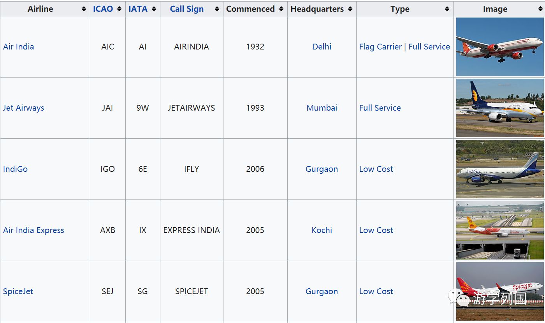Select the AXB ICAO code cell
545x323 pixels.
point(107,230)
